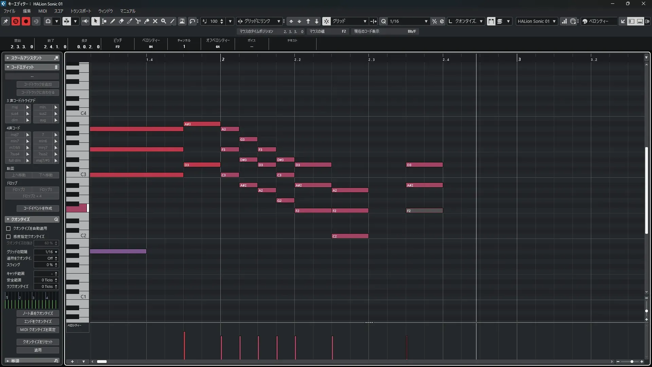The image size is (652, 367).
Task: Click the horizontal zoom slider handle
Action: point(632,362)
